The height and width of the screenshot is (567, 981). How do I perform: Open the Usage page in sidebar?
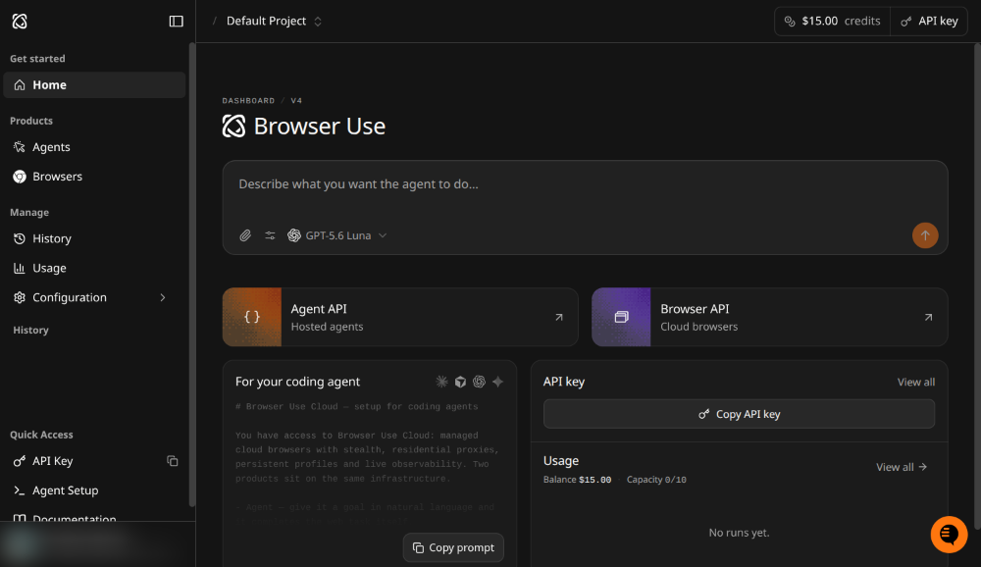[94, 268]
